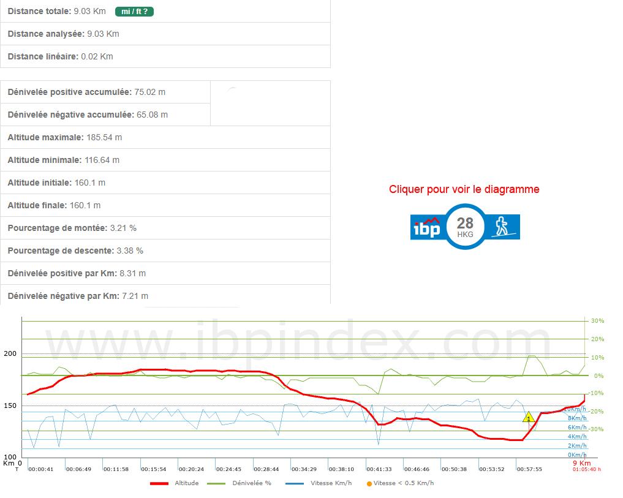Click the Altitude legend label
This screenshot has height=498, width=623.
point(187,483)
